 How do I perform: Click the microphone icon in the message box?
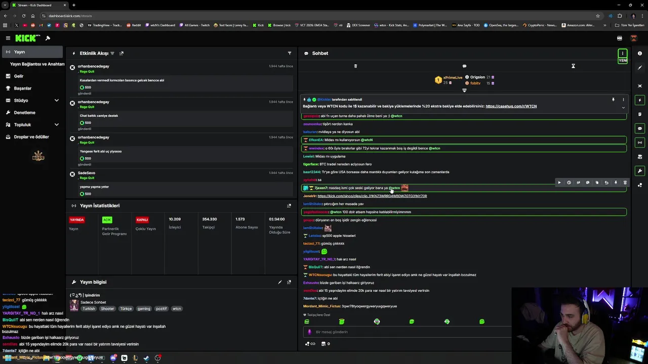point(309,332)
